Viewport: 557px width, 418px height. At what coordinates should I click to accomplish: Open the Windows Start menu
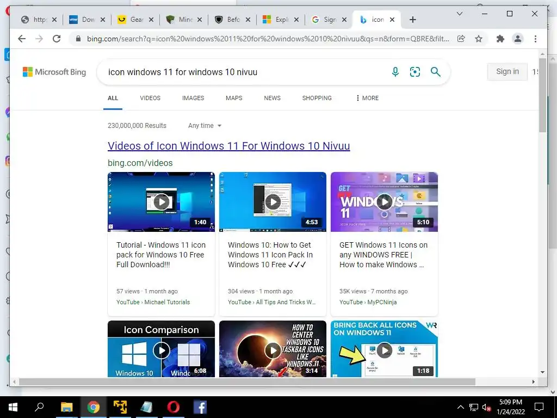click(13, 407)
